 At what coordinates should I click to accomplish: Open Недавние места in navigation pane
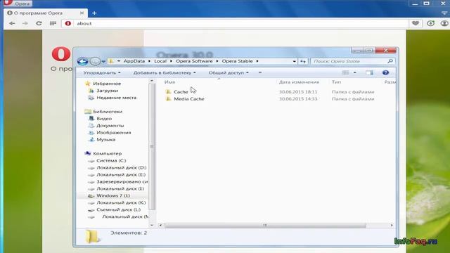pos(116,98)
